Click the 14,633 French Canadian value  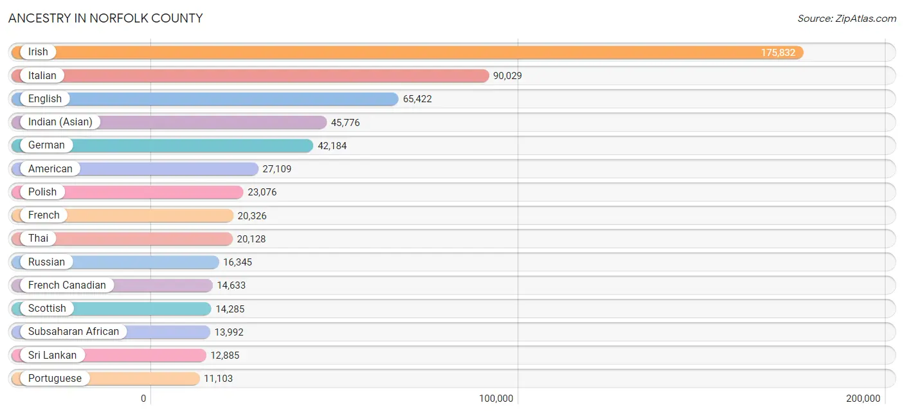[231, 285]
